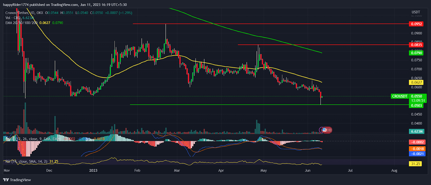The image size is (431, 185).
Task: Click the 0.0550 last price label
Action: 417,96
